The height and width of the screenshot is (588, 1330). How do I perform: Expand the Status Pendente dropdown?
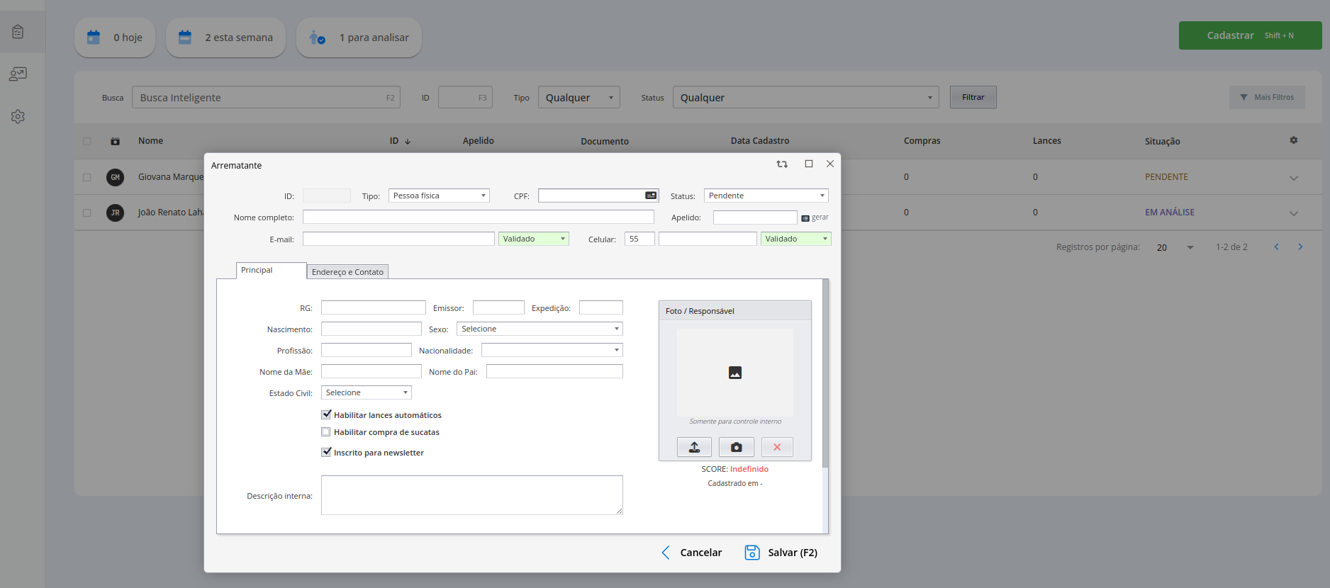(766, 196)
